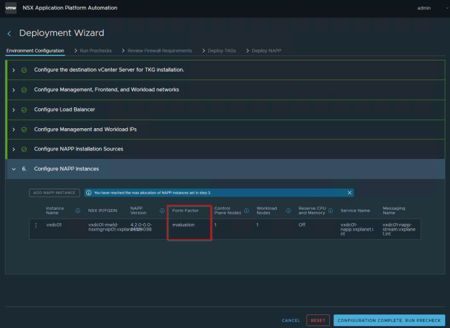Image resolution: width=450 pixels, height=328 pixels.
Task: Click the back arrow beside Deployment Wizard
Action: click(9, 33)
